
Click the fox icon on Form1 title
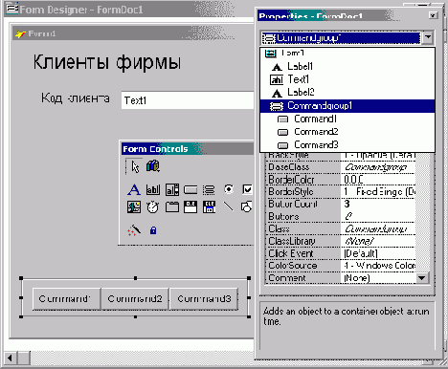[20, 33]
